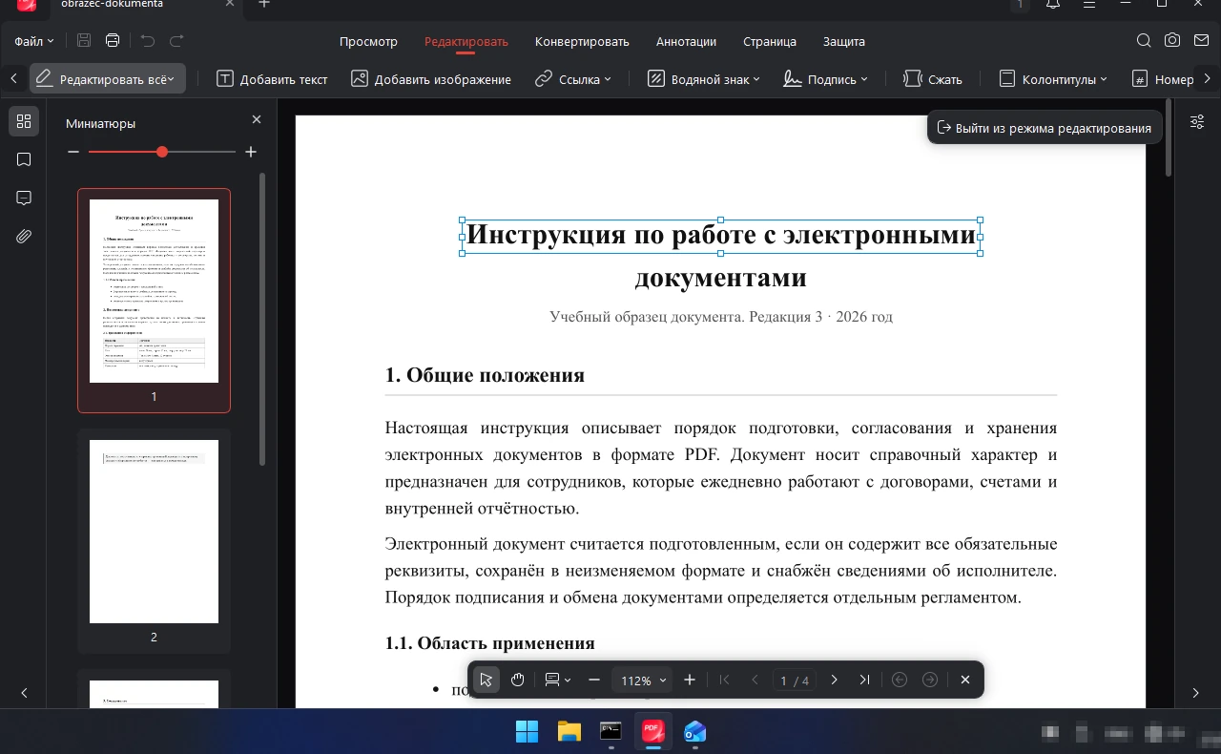
Task: Switch to the Защита tab
Action: pos(844,41)
